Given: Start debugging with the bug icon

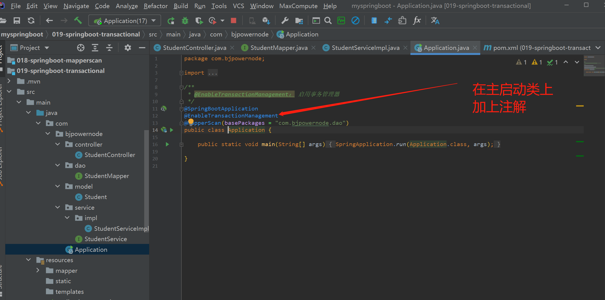Looking at the screenshot, I should (185, 20).
